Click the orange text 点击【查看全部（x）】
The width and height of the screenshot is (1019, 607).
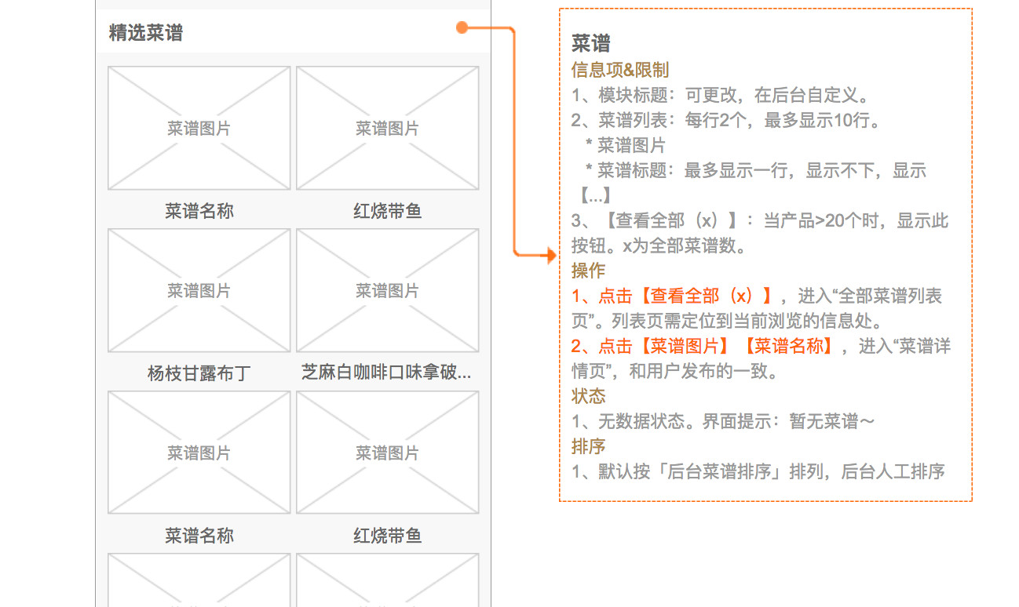[x=674, y=296]
